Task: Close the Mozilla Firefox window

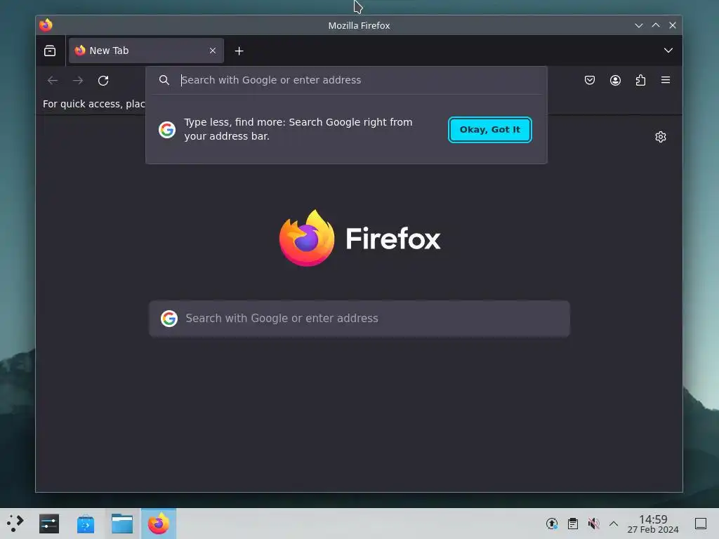Action: pyautogui.click(x=672, y=26)
